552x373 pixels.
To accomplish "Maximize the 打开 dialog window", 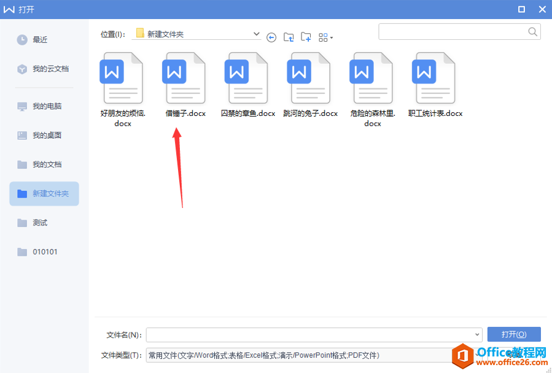I will 522,9.
